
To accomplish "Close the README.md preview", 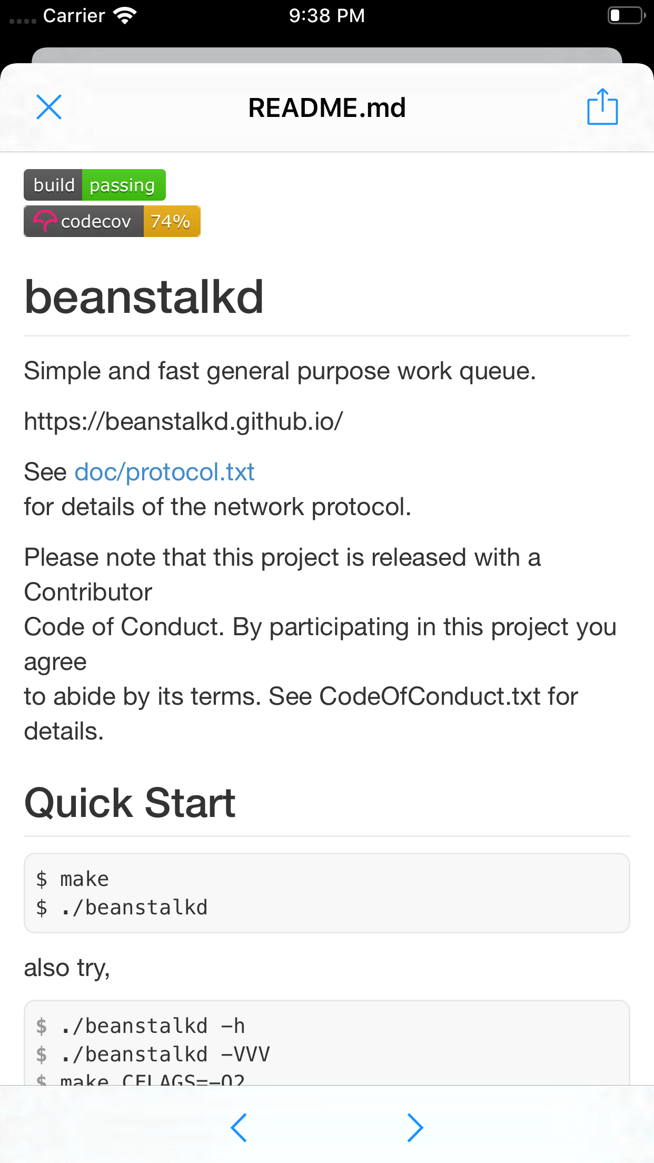I will tap(49, 107).
